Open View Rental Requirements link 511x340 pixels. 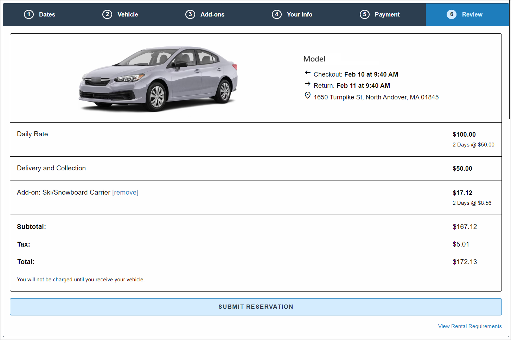pos(470,326)
